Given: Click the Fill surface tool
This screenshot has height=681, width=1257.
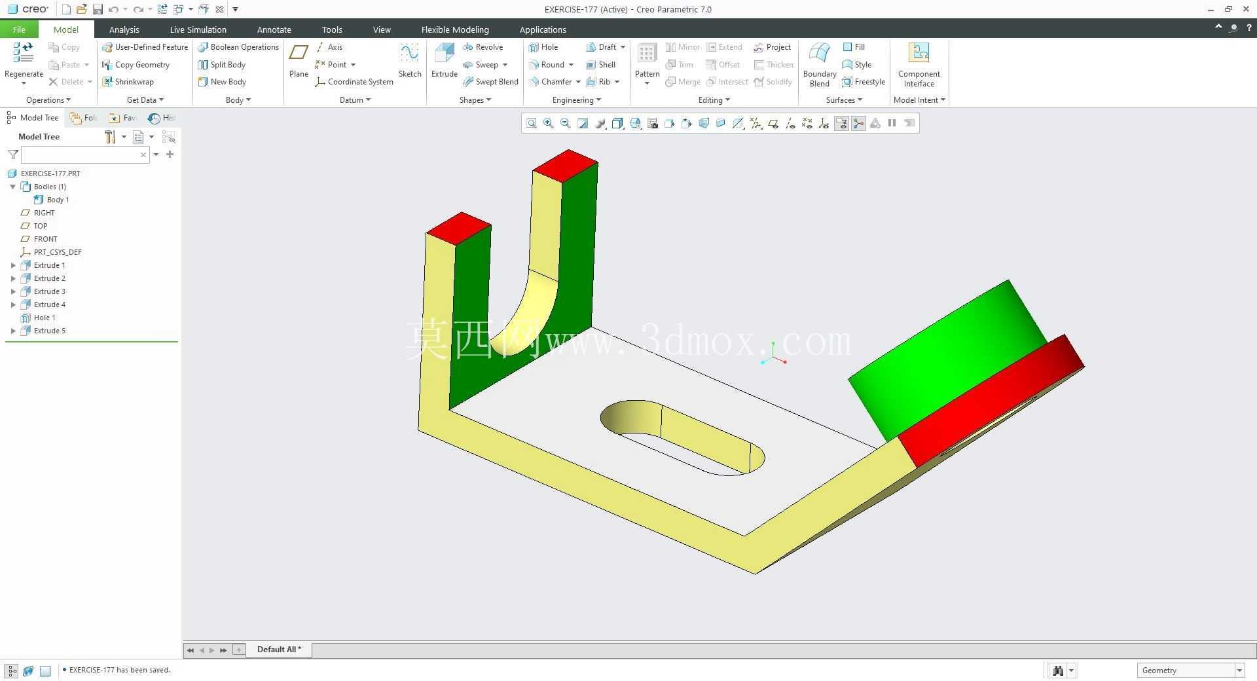Looking at the screenshot, I should 854,47.
